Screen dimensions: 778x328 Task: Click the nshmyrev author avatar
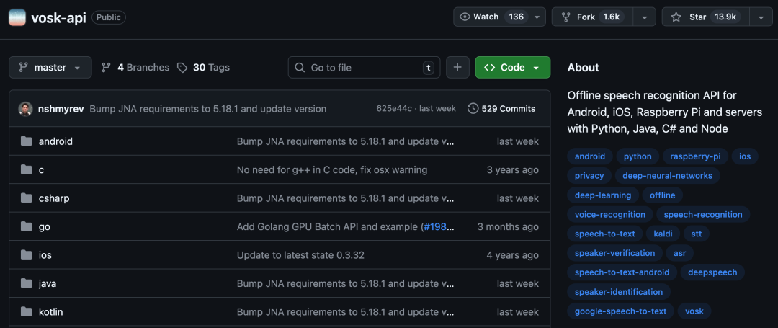[x=26, y=109]
